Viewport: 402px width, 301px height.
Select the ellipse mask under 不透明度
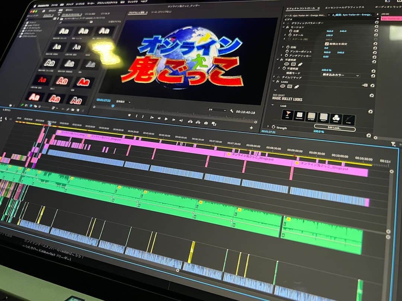click(x=287, y=64)
